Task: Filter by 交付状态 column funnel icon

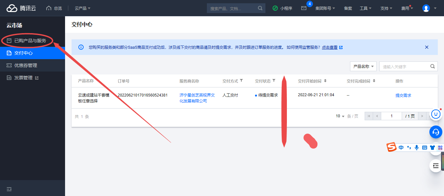Action: point(274,81)
